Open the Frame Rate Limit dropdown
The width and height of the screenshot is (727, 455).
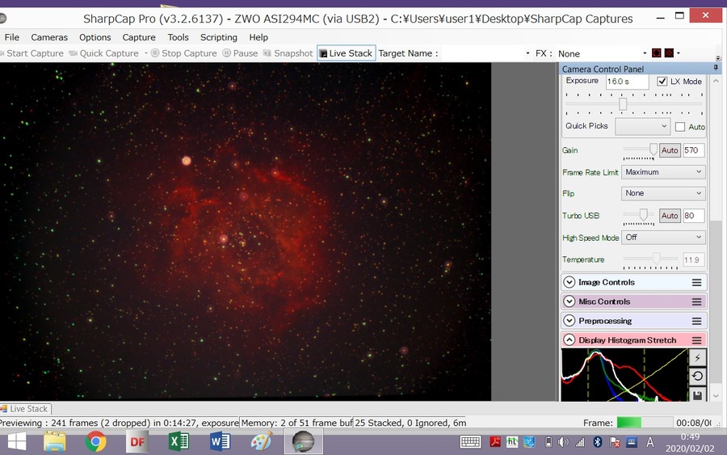tap(663, 172)
